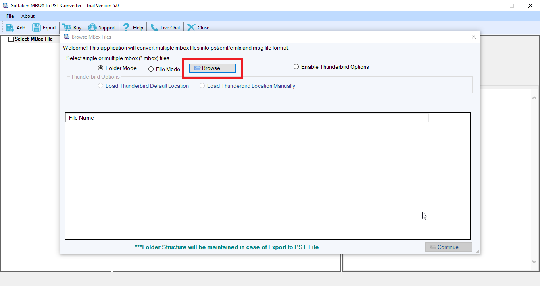Click the right panel scroll up arrow
This screenshot has height=286, width=540.
coord(534,98)
